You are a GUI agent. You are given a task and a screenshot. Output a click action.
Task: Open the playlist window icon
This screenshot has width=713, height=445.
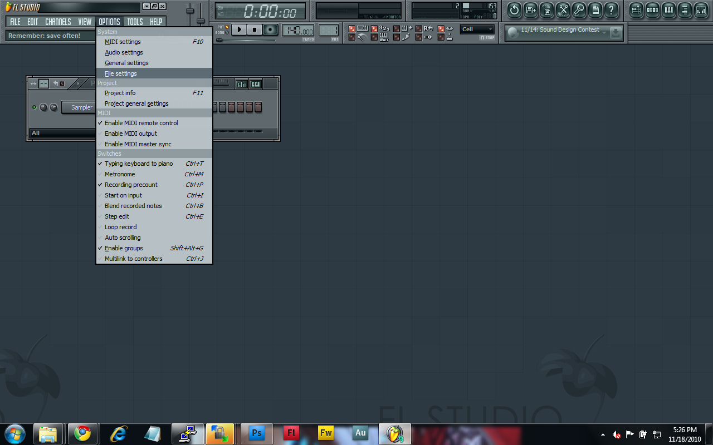636,9
